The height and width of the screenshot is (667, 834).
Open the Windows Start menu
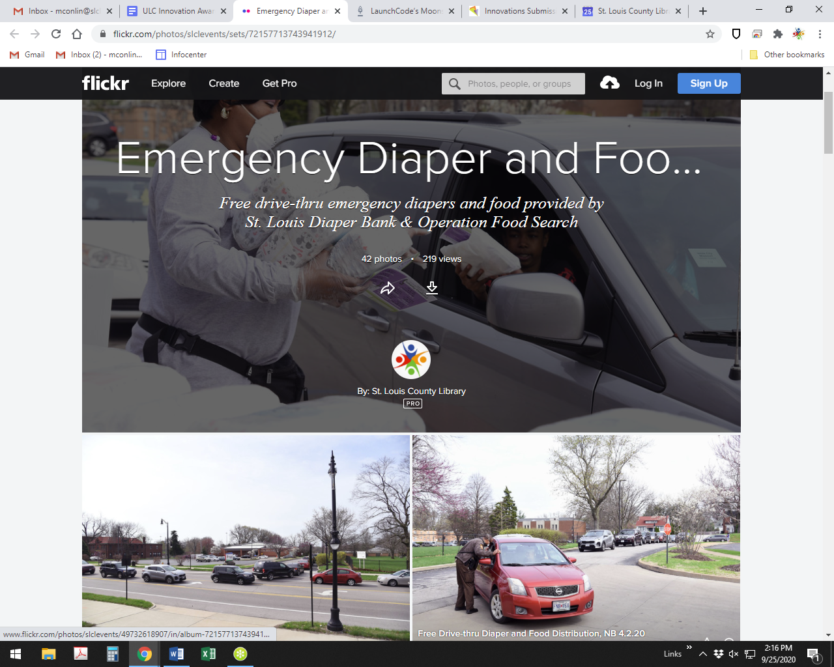pyautogui.click(x=16, y=654)
